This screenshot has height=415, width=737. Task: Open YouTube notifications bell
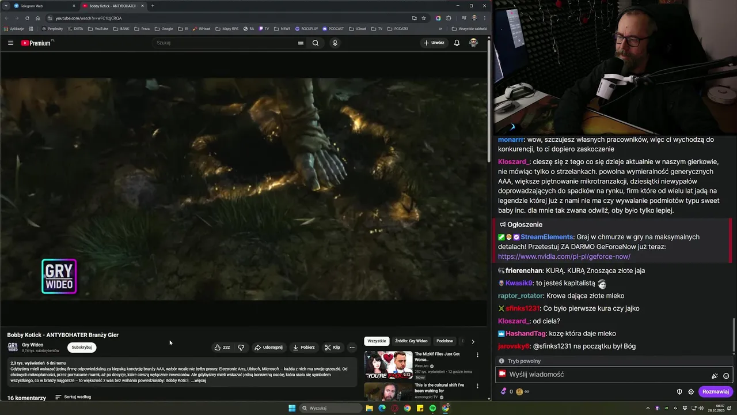457,43
